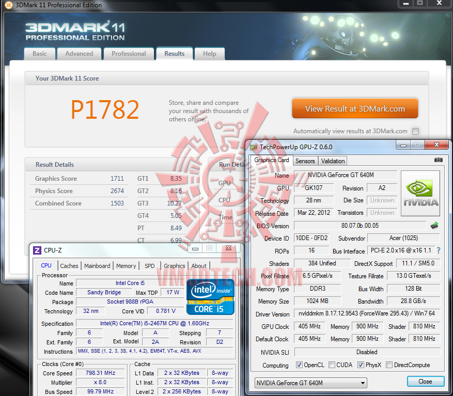453x396 pixels.
Task: Click the Combined Score value 1503
Action: 117,203
